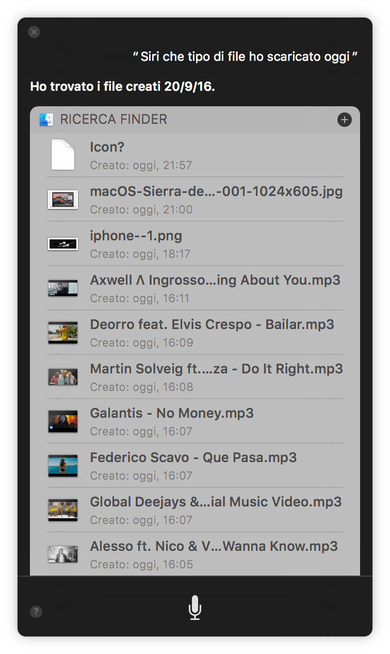Click the Deorro feat. Elvis Crespo thumbnail
The height and width of the screenshot is (654, 390).
coord(63,332)
